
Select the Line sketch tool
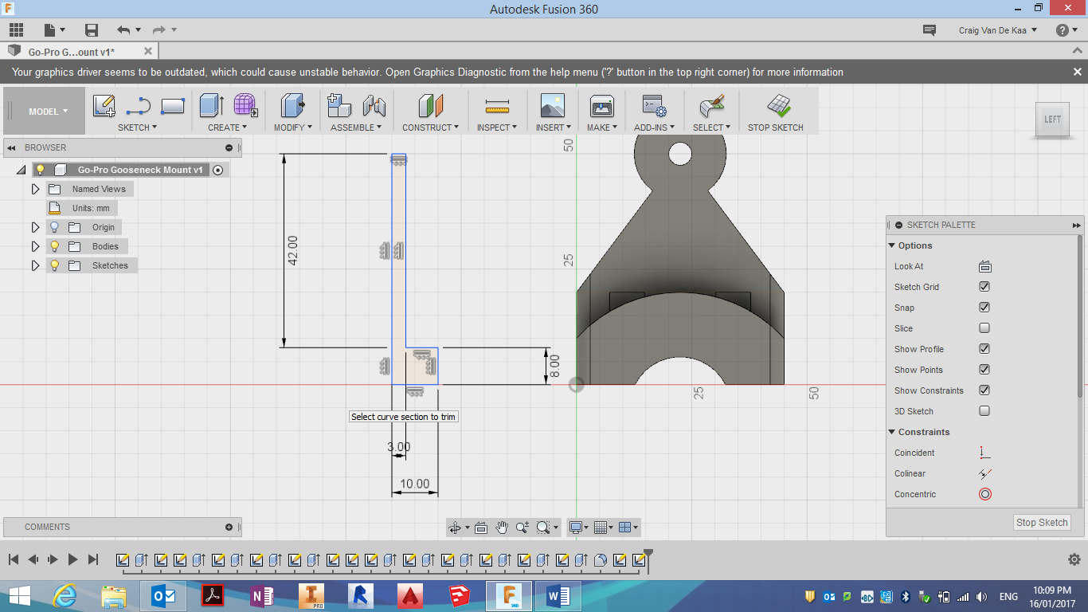pos(139,106)
